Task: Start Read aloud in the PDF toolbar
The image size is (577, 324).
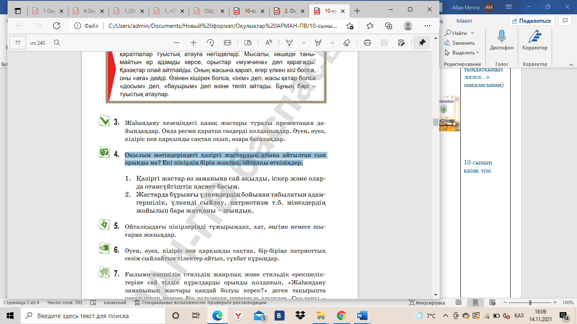Action: pyautogui.click(x=269, y=43)
